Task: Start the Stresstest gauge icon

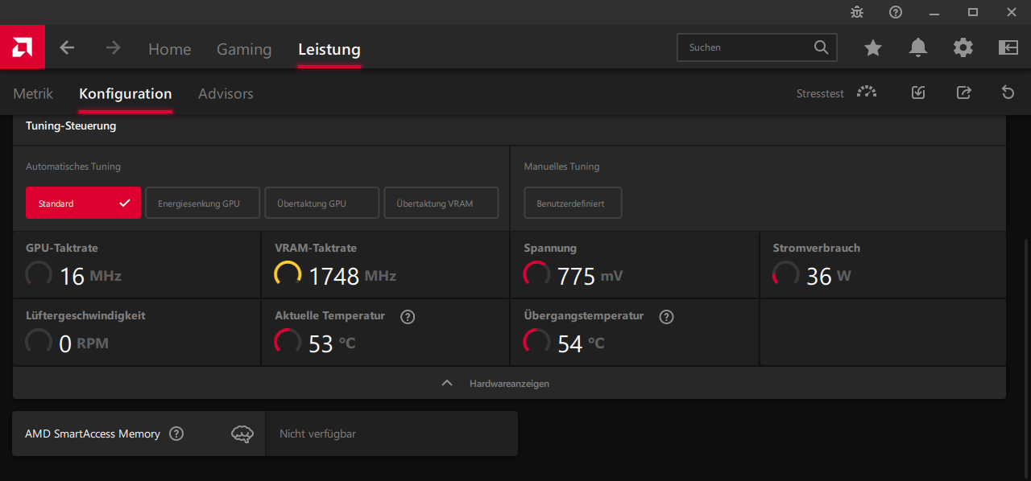Action: point(867,92)
